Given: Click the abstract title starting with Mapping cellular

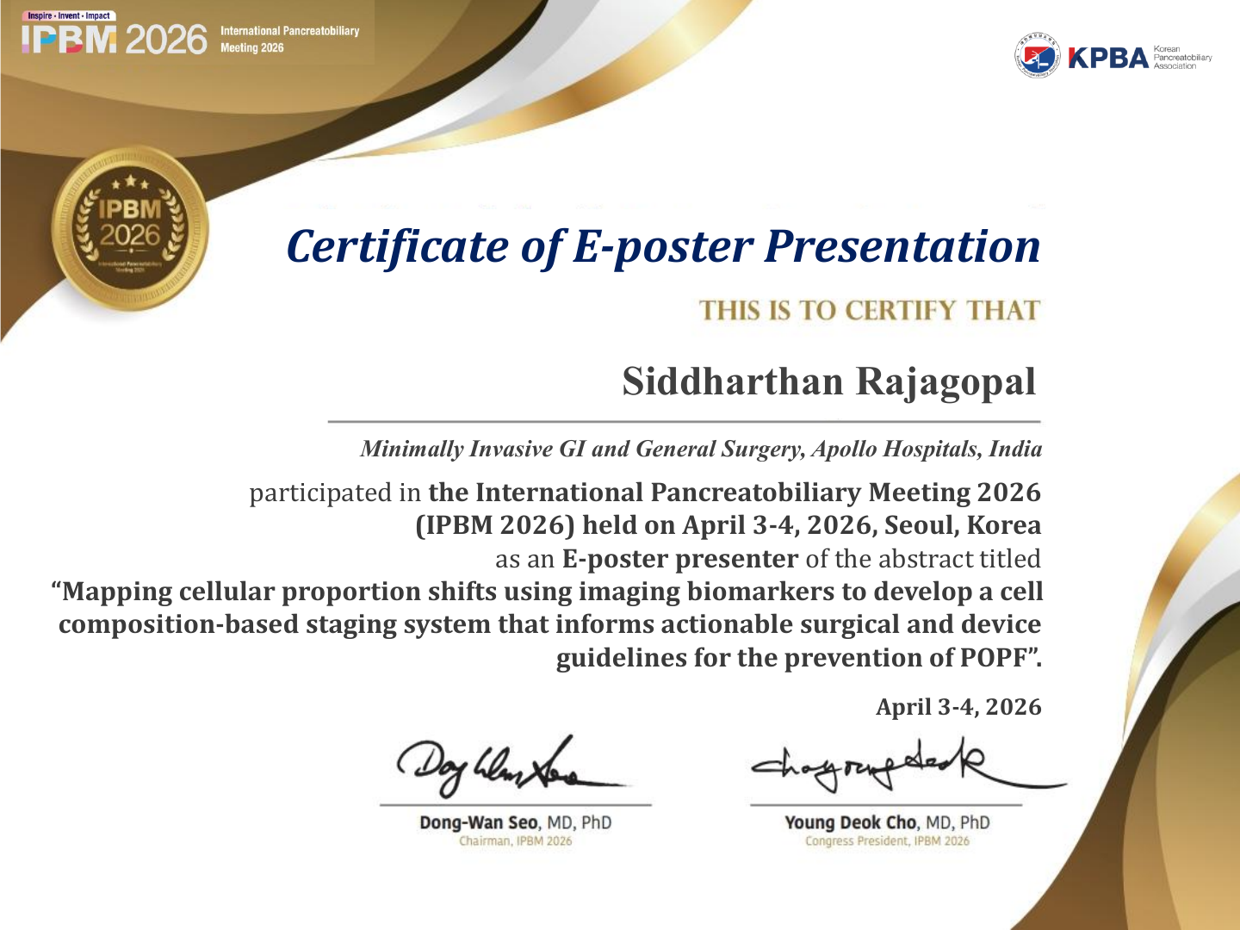Looking at the screenshot, I should (x=548, y=624).
